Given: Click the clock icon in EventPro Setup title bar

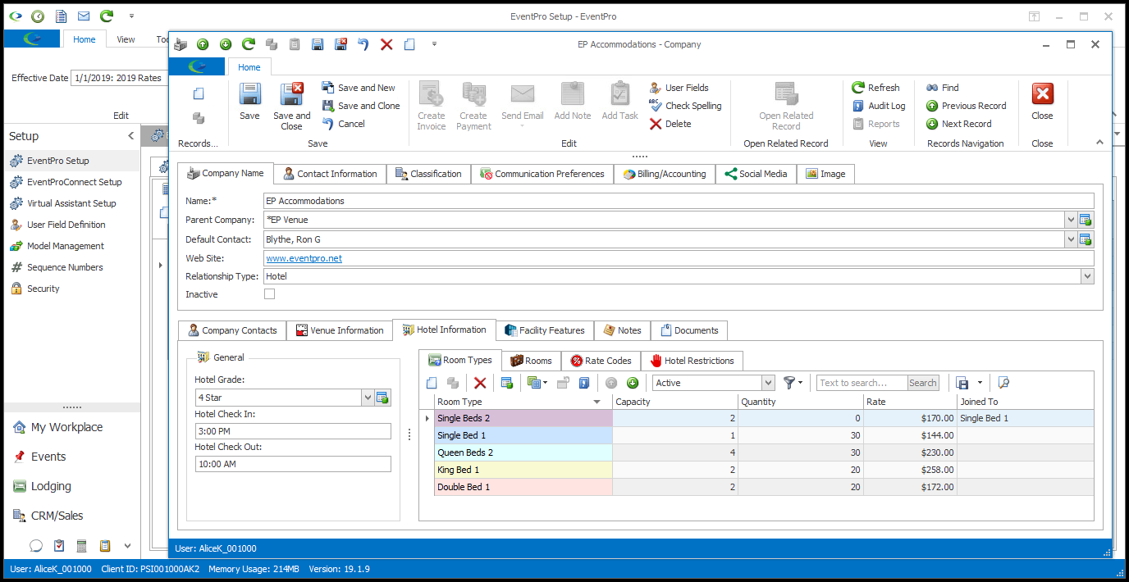Looking at the screenshot, I should [38, 16].
